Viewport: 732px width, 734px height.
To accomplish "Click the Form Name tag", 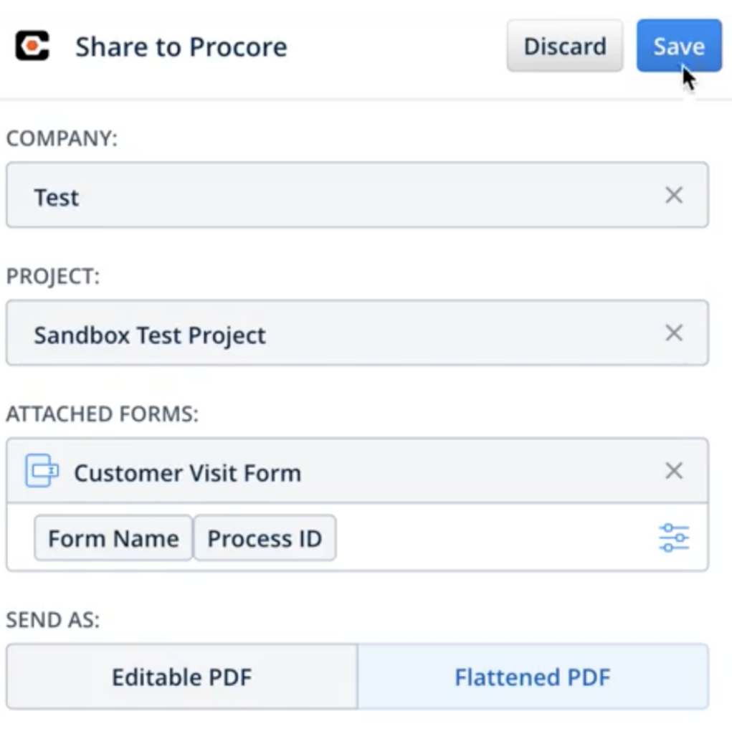I will pyautogui.click(x=113, y=538).
